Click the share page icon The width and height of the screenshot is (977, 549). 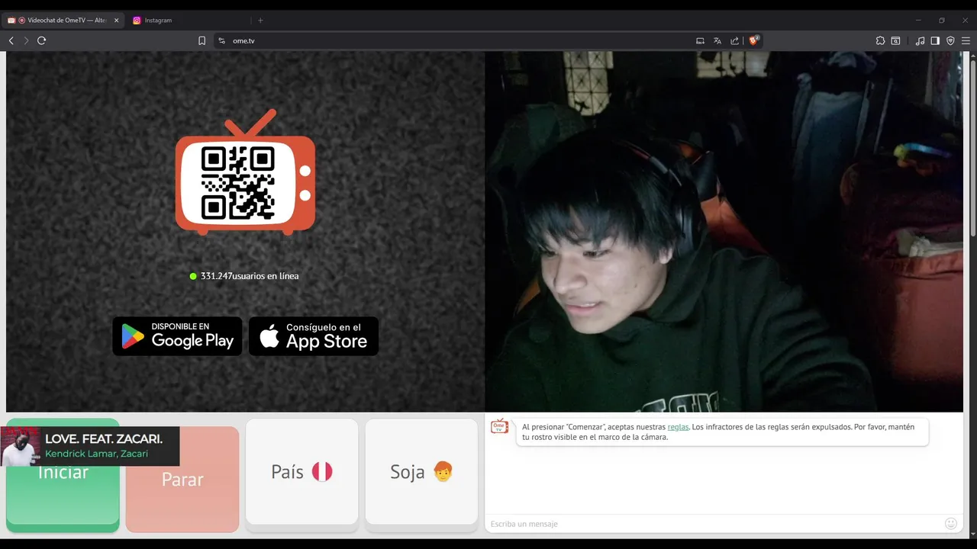[735, 40]
